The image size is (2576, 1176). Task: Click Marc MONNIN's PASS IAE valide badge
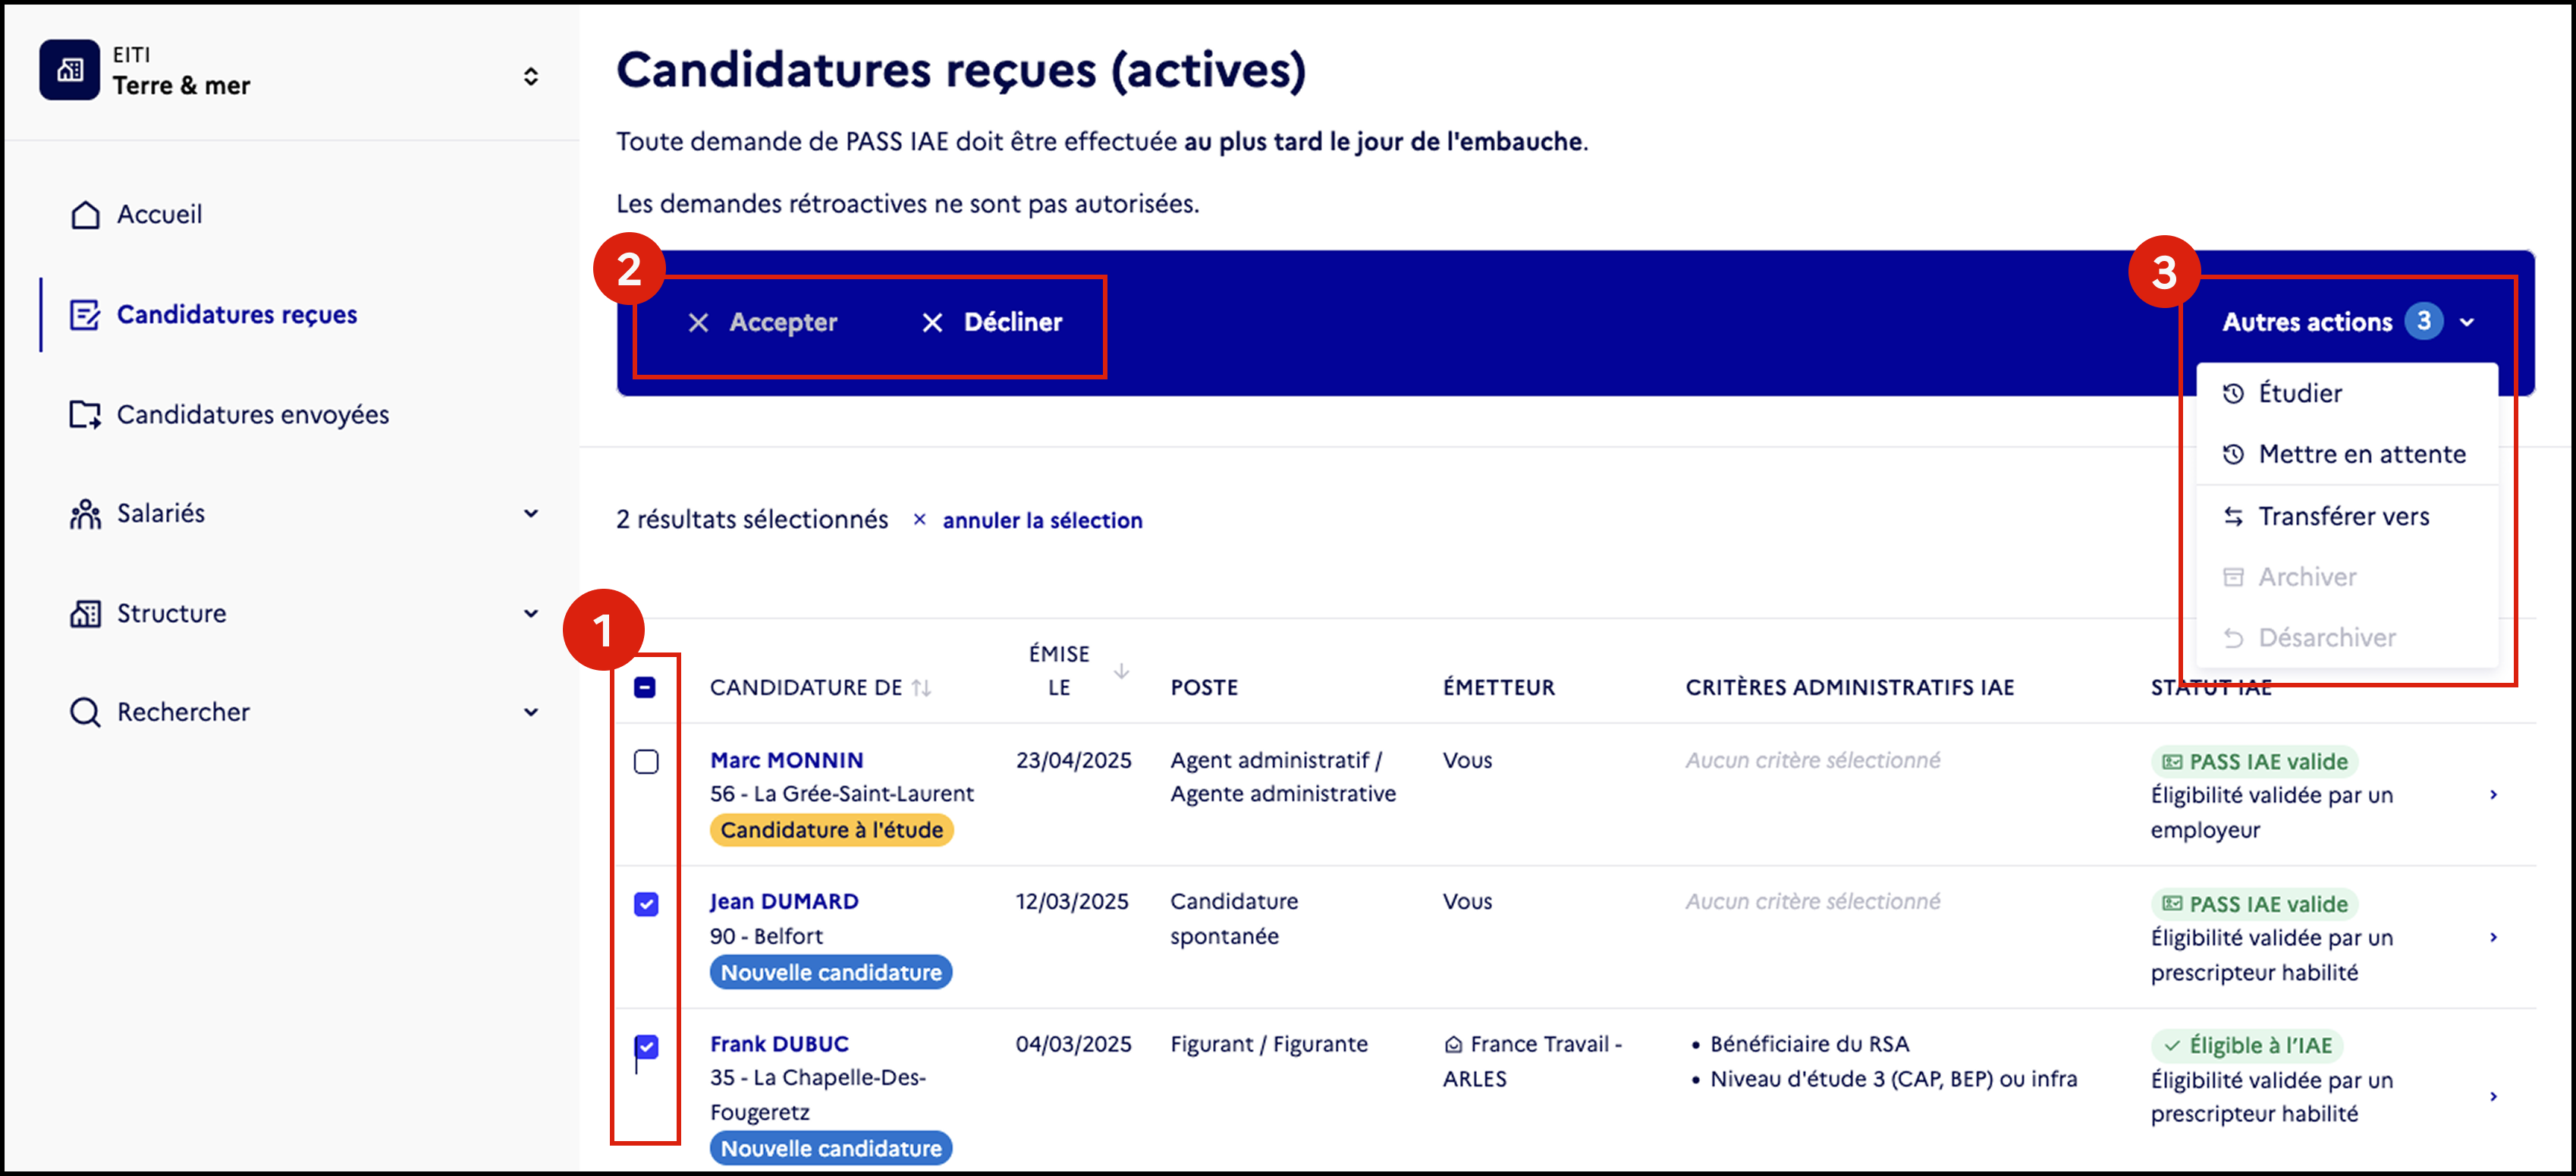click(2254, 762)
